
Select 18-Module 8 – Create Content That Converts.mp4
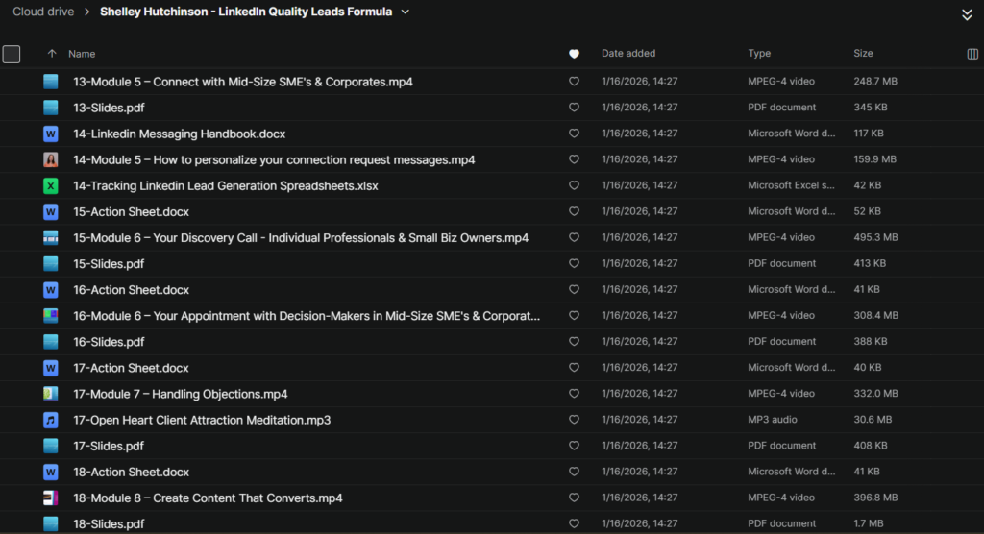coord(208,498)
